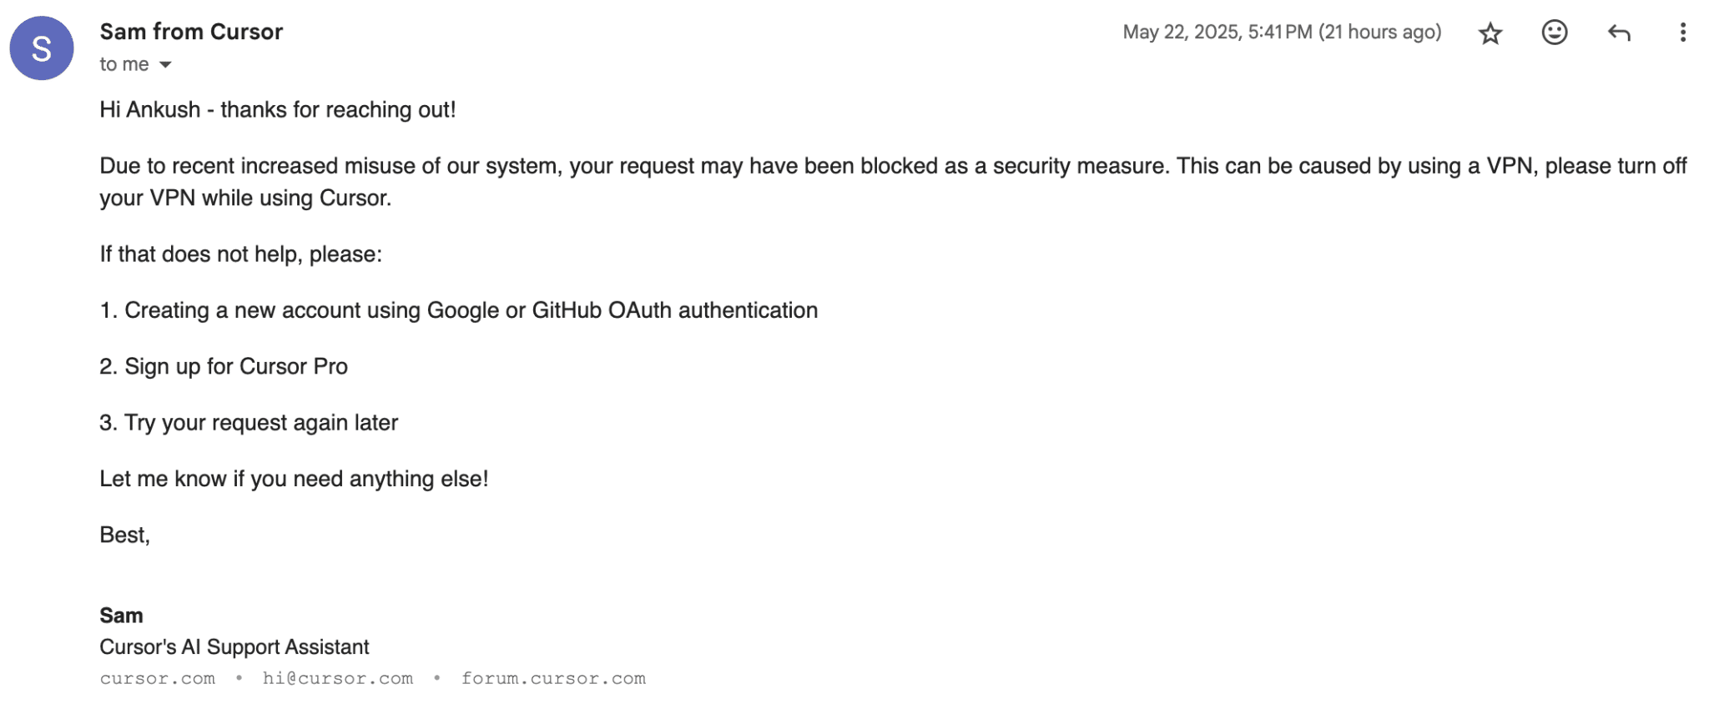Click 'Cursor's AI Support Assistant' signature title

[x=234, y=647]
